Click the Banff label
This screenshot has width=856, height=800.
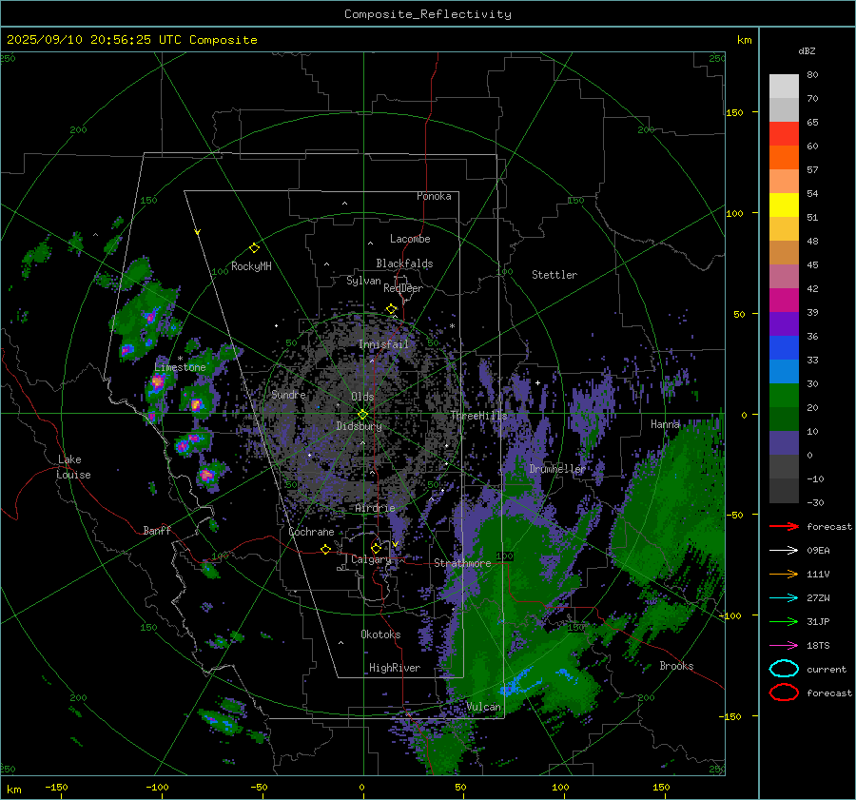[x=157, y=530]
